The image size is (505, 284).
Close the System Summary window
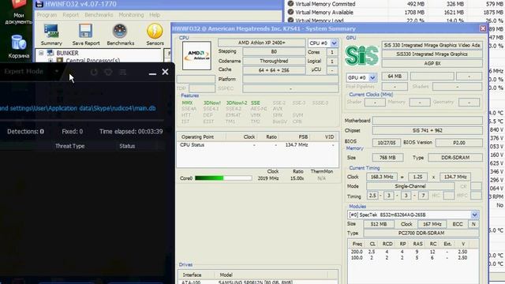point(483,28)
